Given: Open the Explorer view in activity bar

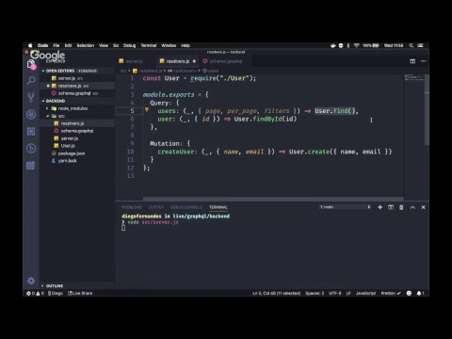Looking at the screenshot, I should pyautogui.click(x=31, y=64).
